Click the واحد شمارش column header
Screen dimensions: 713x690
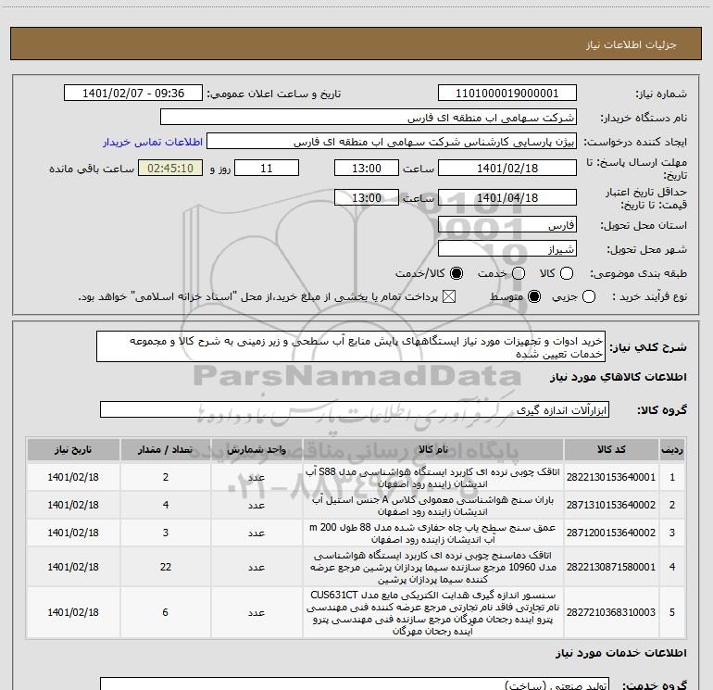click(256, 449)
